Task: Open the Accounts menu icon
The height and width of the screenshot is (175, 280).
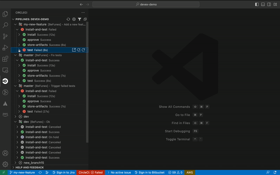Action: (5, 153)
